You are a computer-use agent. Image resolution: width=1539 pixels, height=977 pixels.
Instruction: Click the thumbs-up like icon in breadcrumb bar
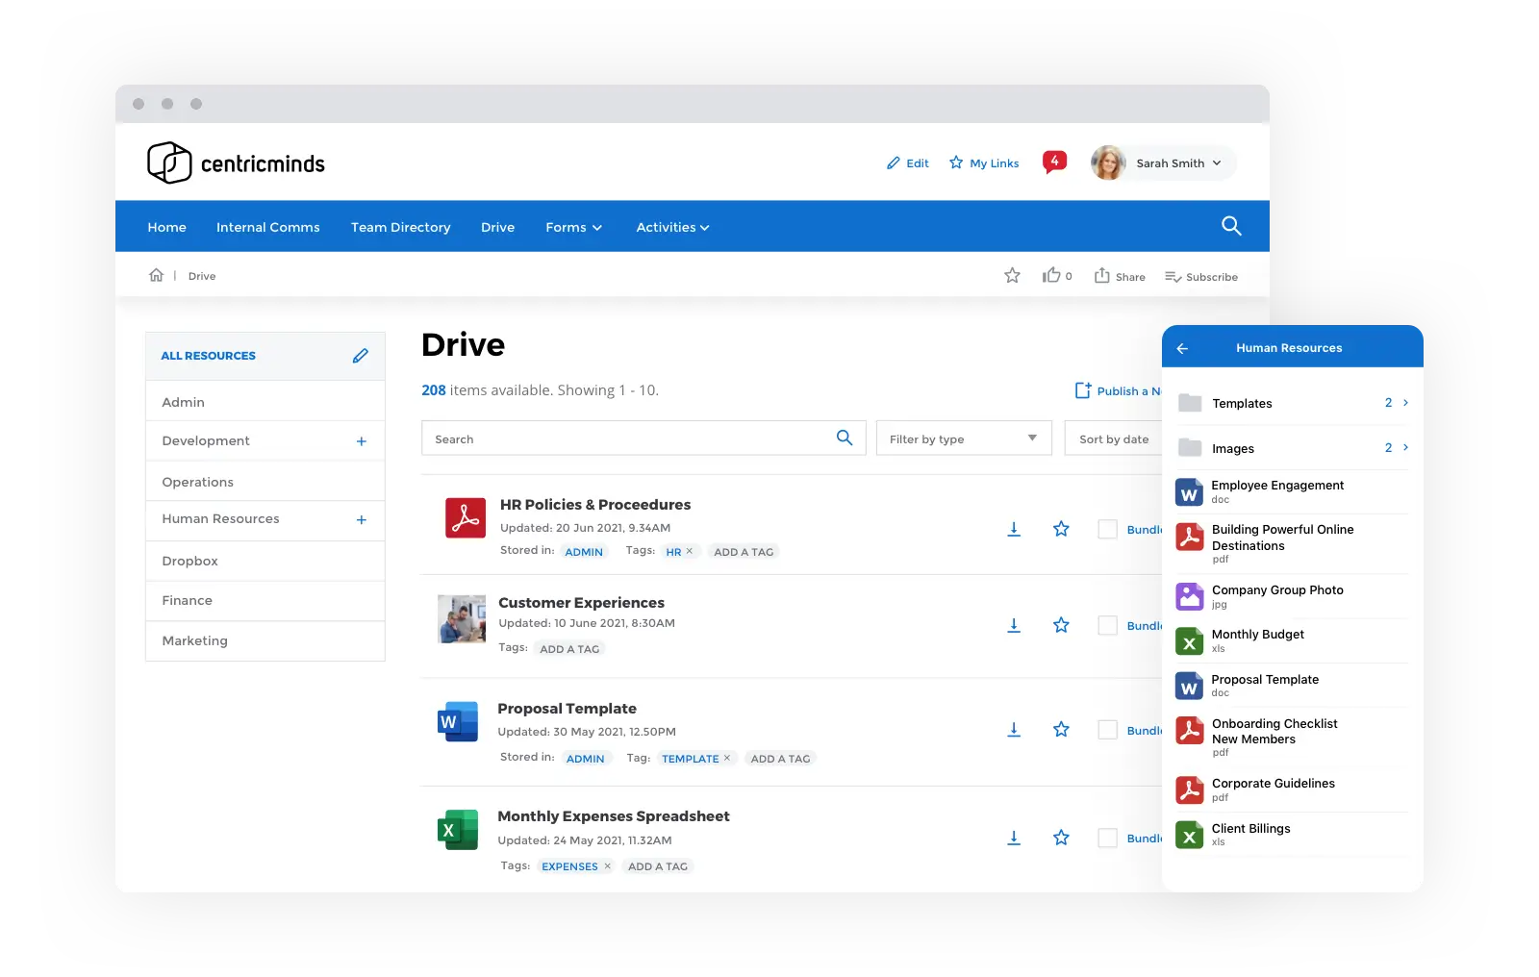[1051, 276]
